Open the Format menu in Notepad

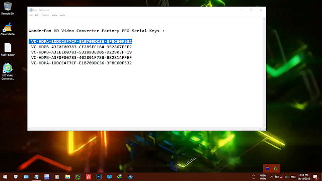[x=45, y=15]
